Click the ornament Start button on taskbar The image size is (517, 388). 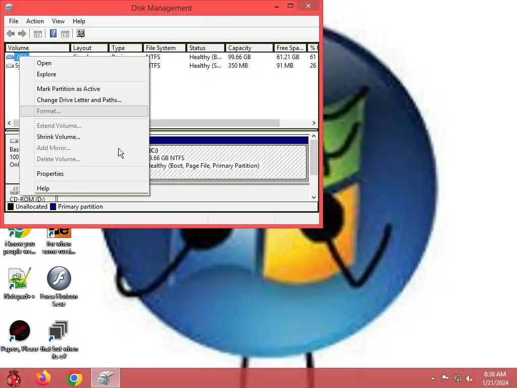click(x=13, y=378)
